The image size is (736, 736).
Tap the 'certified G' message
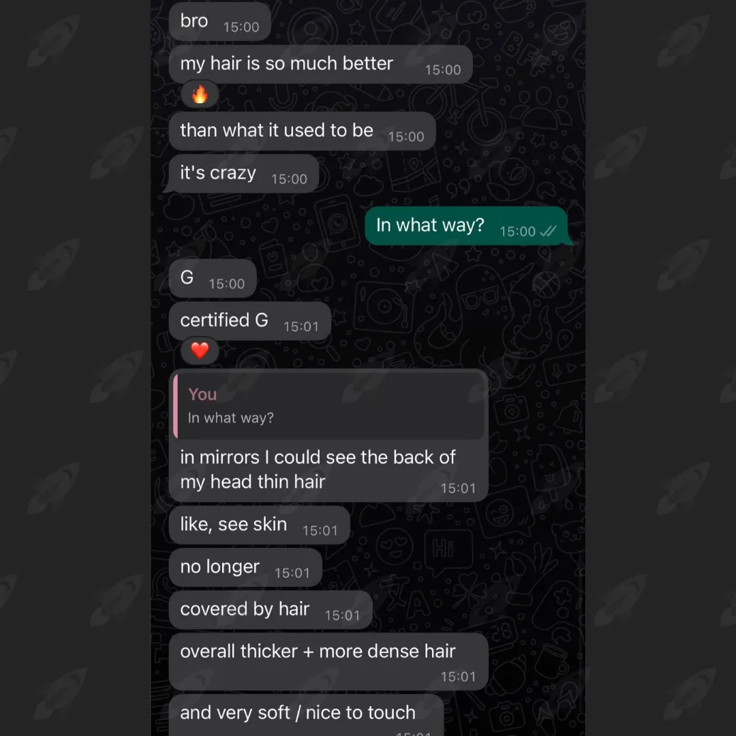click(x=249, y=321)
